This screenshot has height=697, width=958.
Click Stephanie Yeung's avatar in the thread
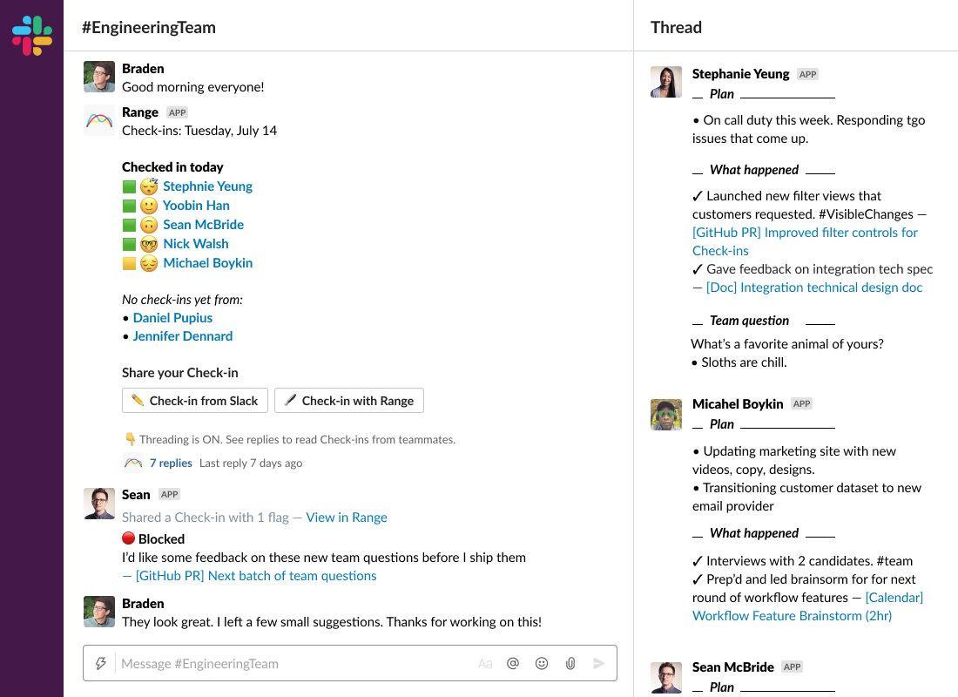click(x=666, y=82)
